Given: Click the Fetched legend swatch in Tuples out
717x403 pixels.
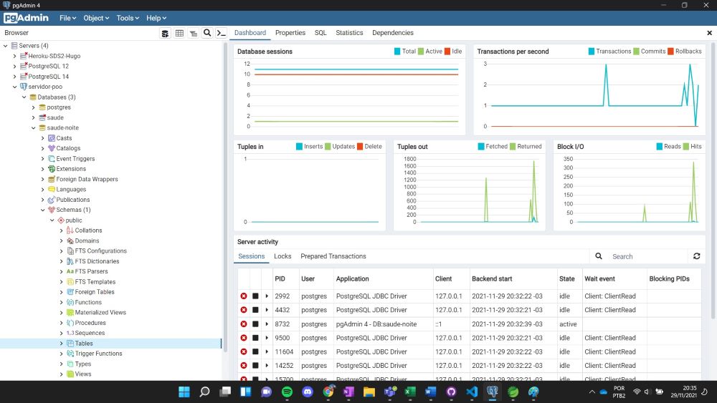Looking at the screenshot, I should (481, 147).
